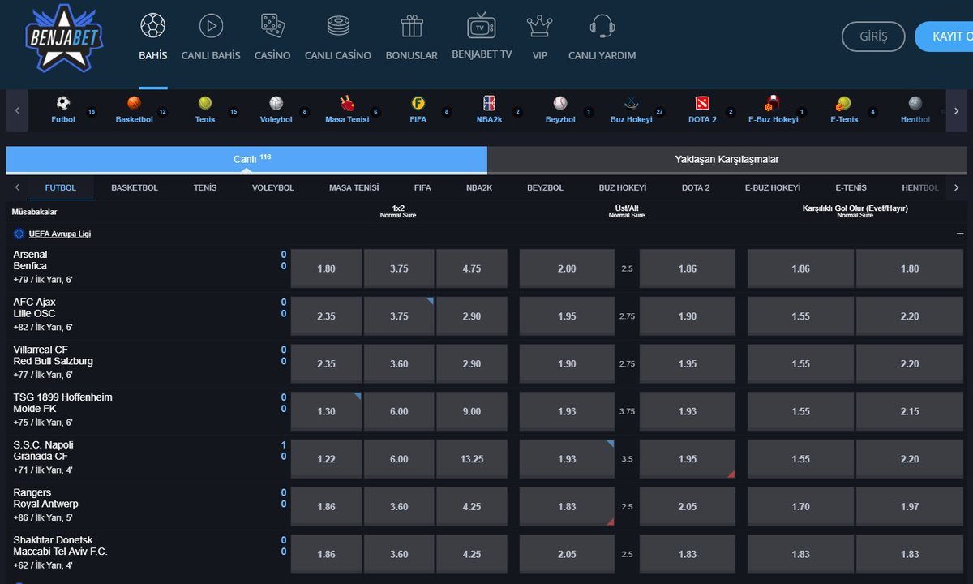Screen dimensions: 973x584
Task: Choose Voleybol in the sports carousel
Action: pyautogui.click(x=276, y=110)
